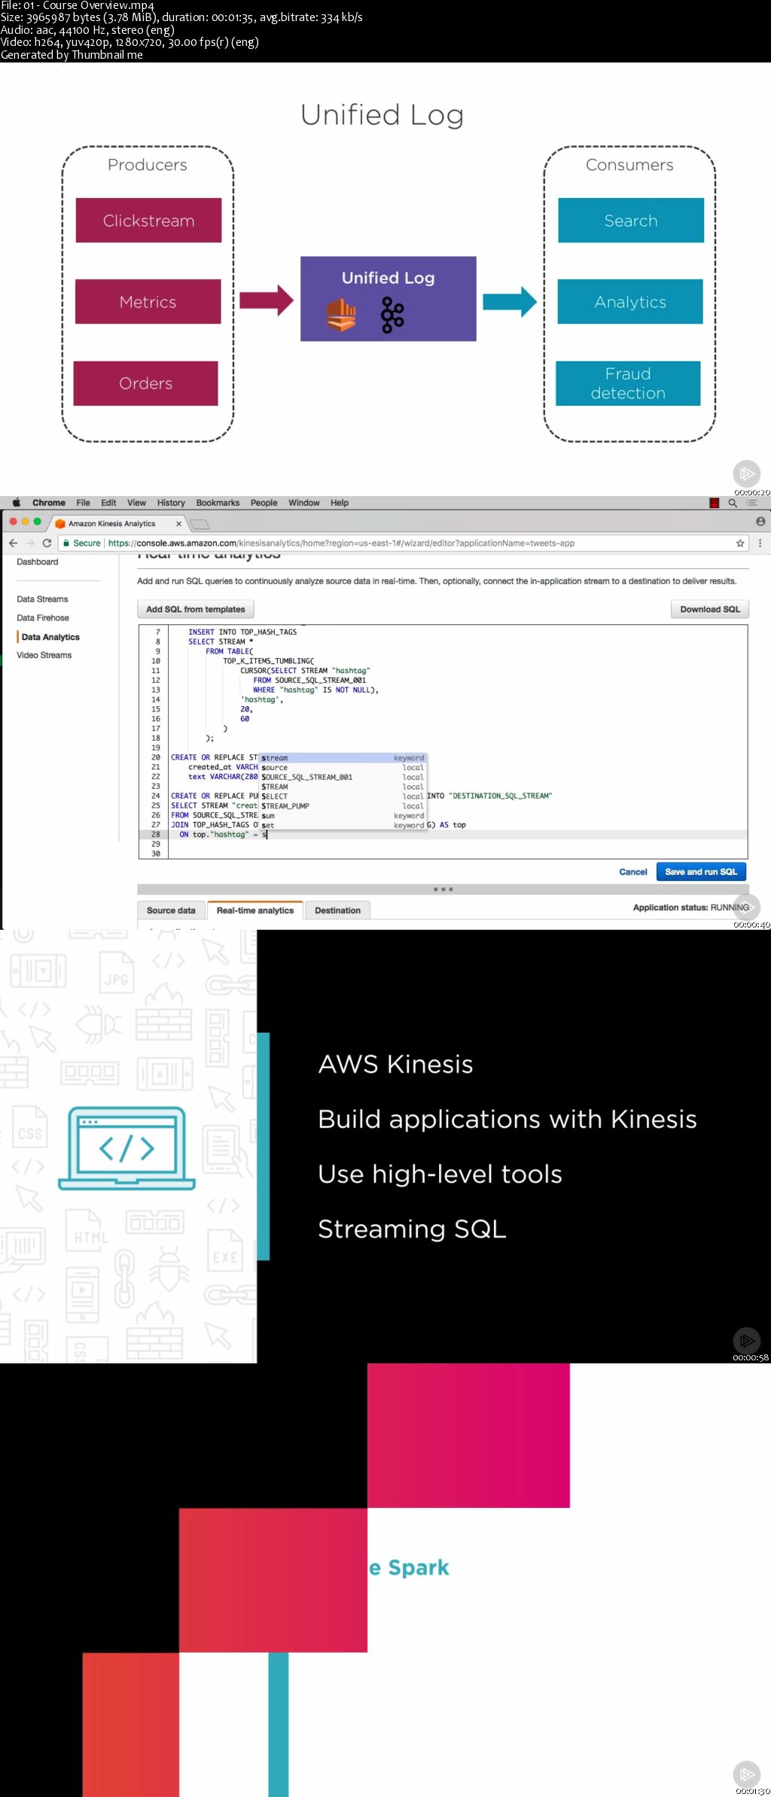Open the Window menu
The height and width of the screenshot is (1797, 771).
click(x=304, y=503)
